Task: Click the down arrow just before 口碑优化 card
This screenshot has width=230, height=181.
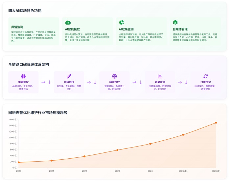Action: pyautogui.click(x=186, y=82)
